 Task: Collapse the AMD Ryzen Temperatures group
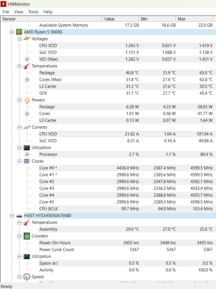[19, 66]
